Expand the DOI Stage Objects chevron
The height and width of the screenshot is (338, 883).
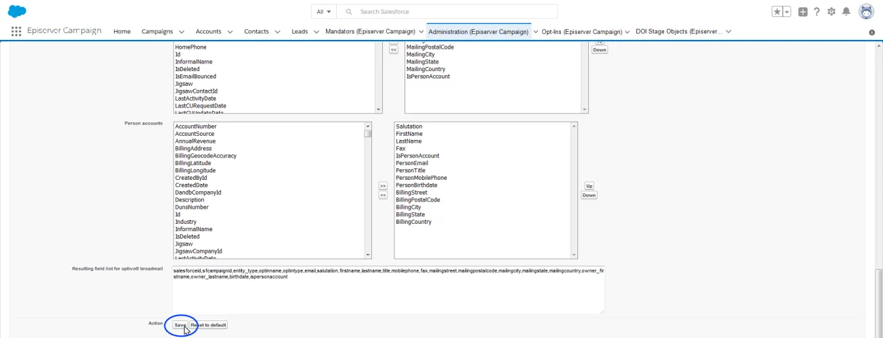coord(730,32)
